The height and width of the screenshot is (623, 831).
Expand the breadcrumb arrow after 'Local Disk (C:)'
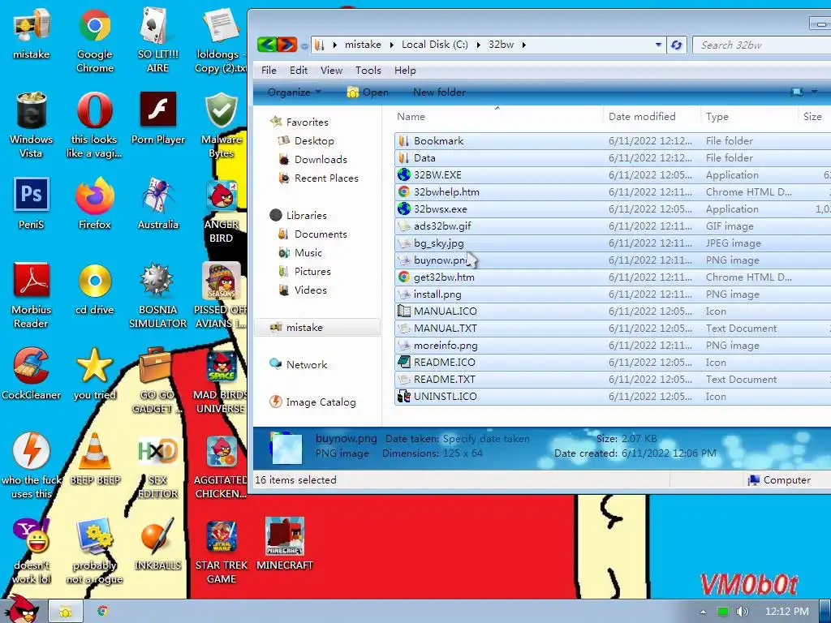478,45
